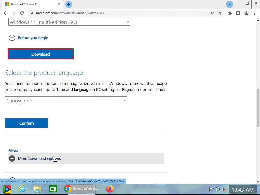Click the page's vertical scrollbar thumb

point(258,108)
